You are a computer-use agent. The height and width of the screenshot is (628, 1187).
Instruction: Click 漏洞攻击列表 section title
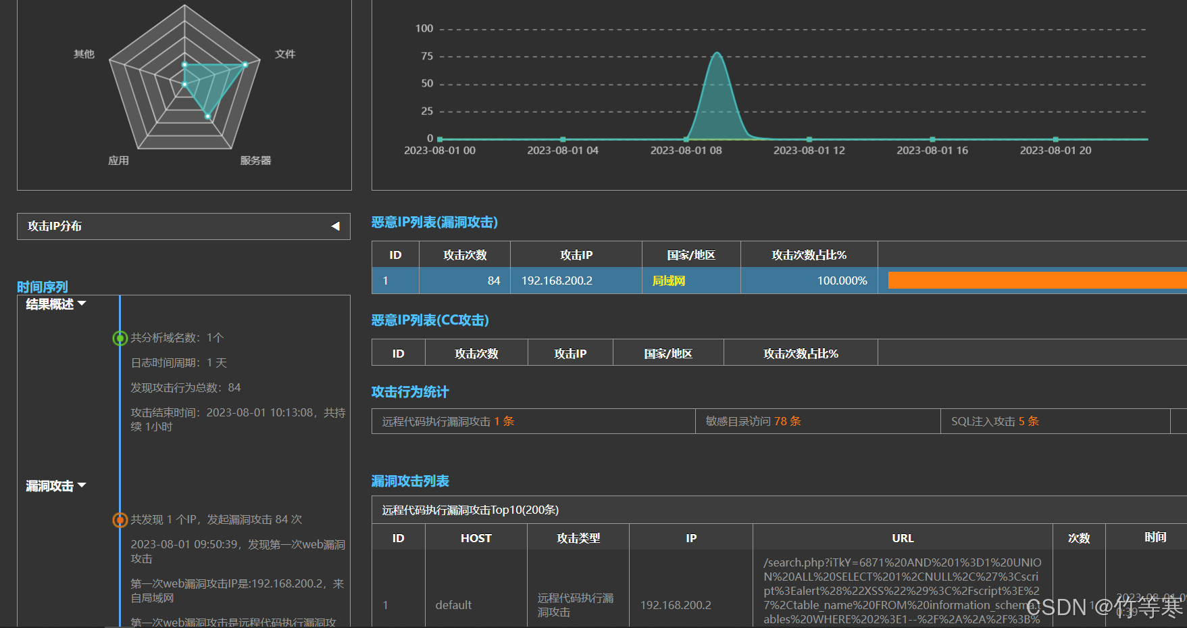click(410, 481)
